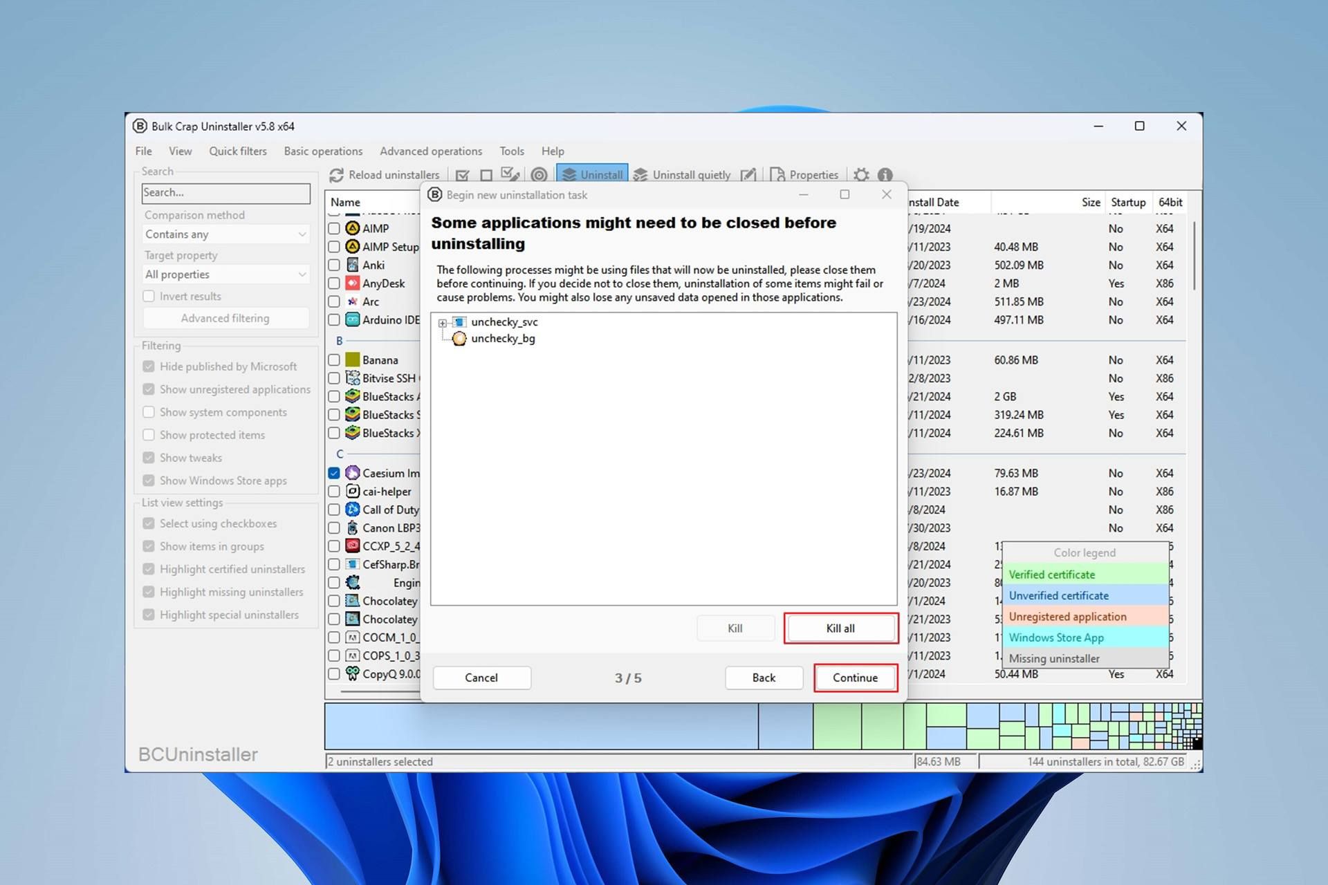The height and width of the screenshot is (885, 1328).
Task: Open the View menu
Action: tap(181, 151)
